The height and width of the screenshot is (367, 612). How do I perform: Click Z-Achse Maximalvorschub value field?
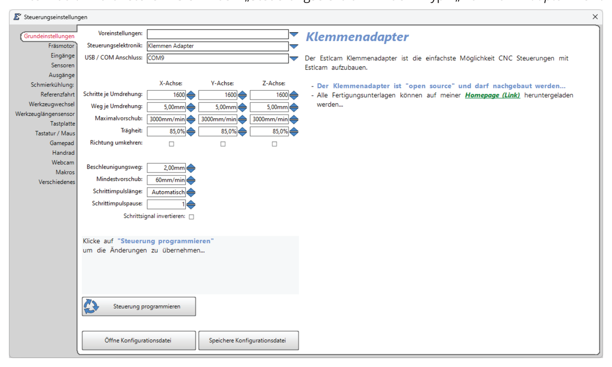(270, 119)
